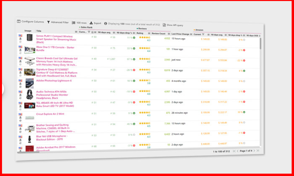Open Brother Sewing and Quilting Machine link
The height and width of the screenshot is (176, 294).
(x=55, y=128)
